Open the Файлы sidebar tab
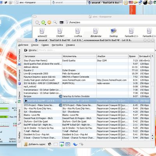 coord(19,137)
